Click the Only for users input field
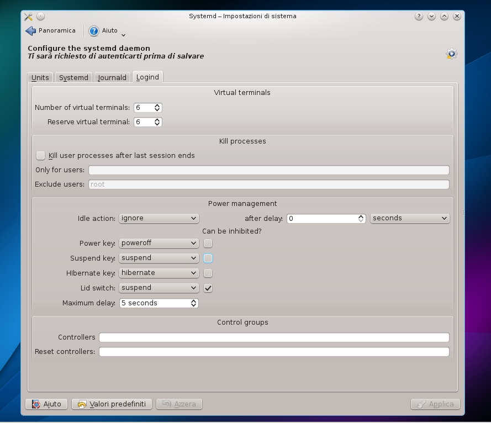 click(x=268, y=170)
